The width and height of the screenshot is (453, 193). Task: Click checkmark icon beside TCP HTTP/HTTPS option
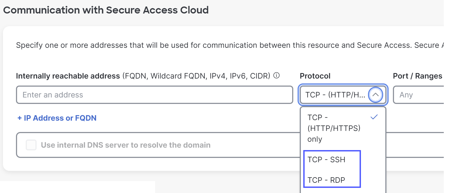[x=374, y=117]
